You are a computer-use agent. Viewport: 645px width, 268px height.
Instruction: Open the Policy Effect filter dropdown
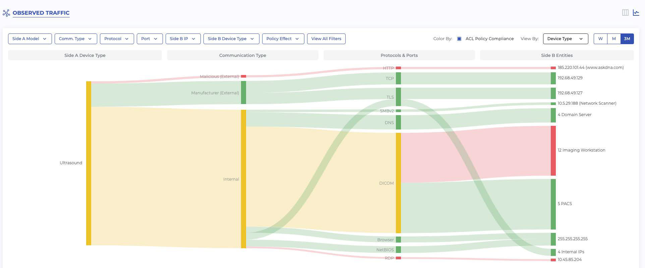coord(283,39)
